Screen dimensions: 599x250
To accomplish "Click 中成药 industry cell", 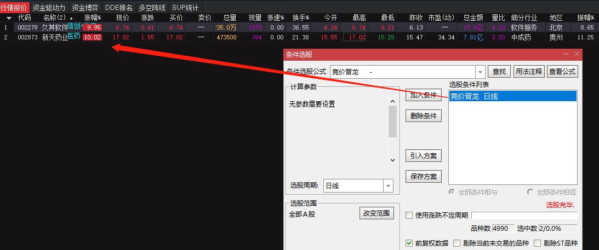I will coord(520,37).
